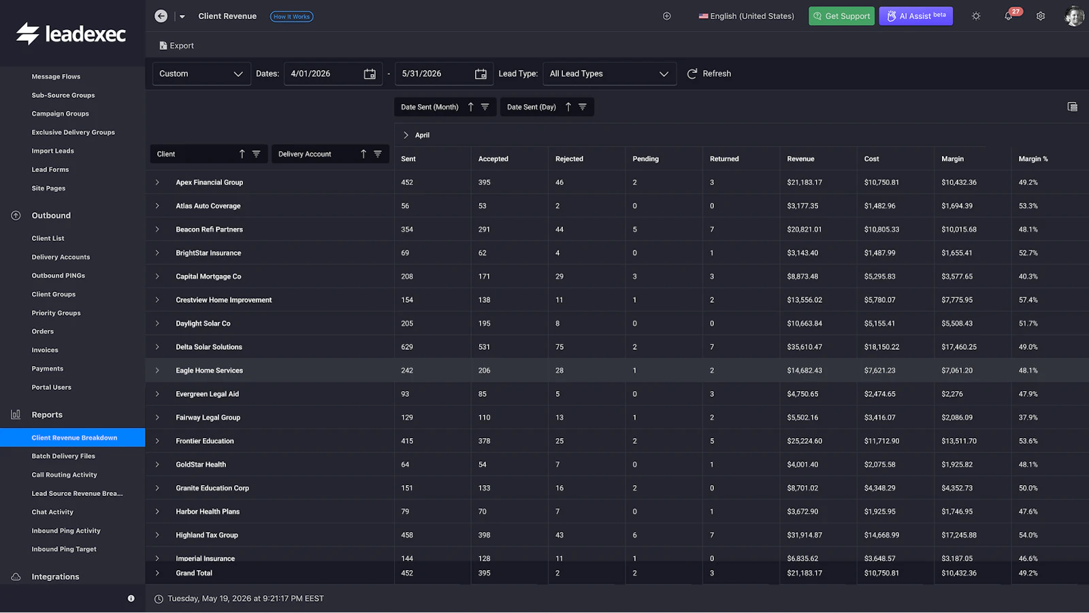This screenshot has width=1089, height=613.
Task: Click the leadexec logo
Action: click(x=71, y=33)
